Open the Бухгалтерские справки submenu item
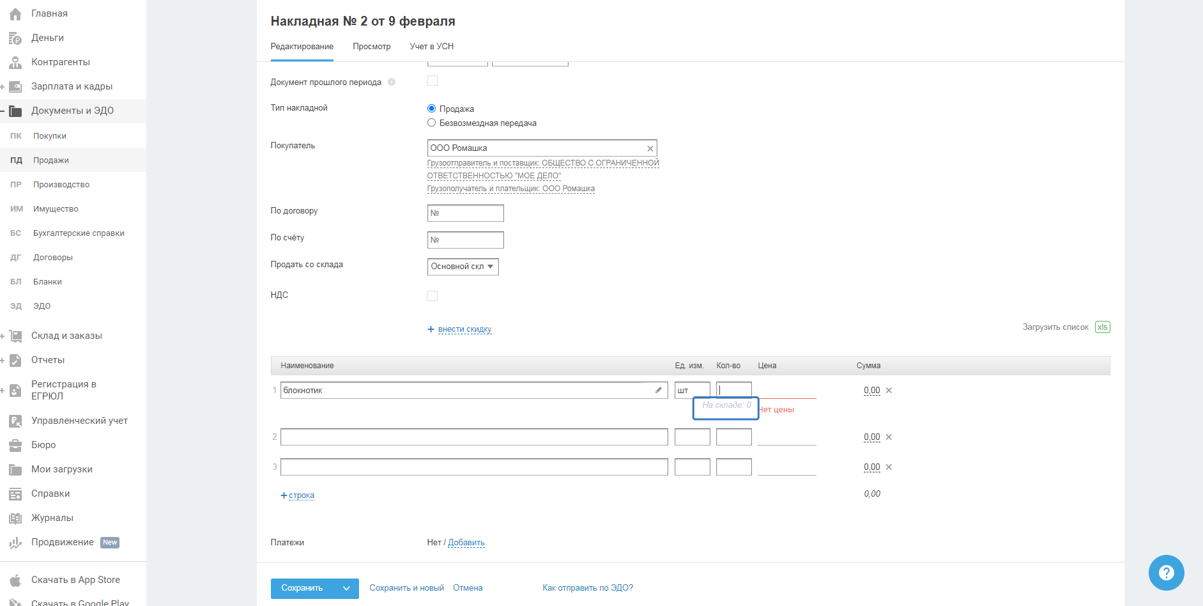 pyautogui.click(x=73, y=233)
